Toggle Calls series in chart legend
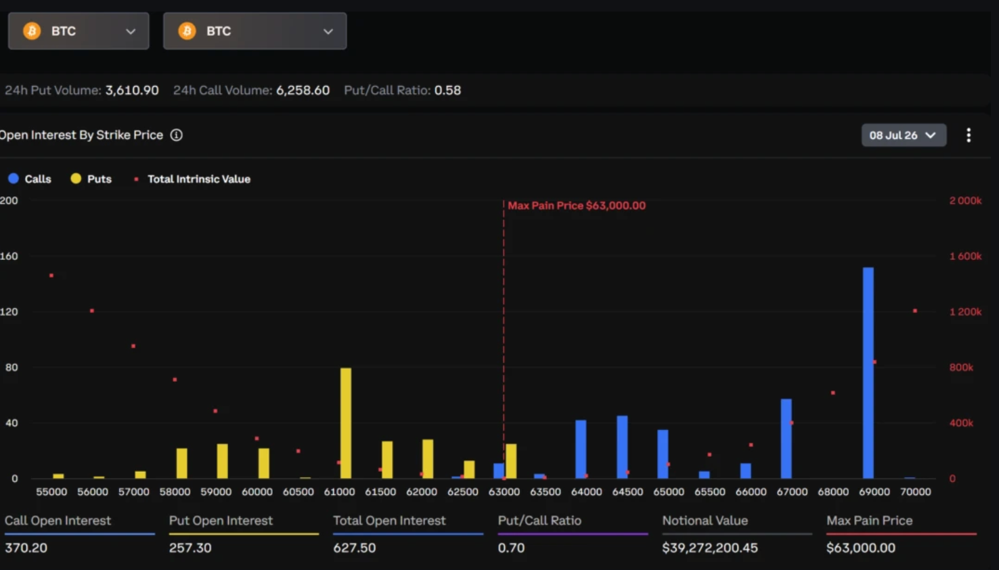This screenshot has height=570, width=999. 30,179
